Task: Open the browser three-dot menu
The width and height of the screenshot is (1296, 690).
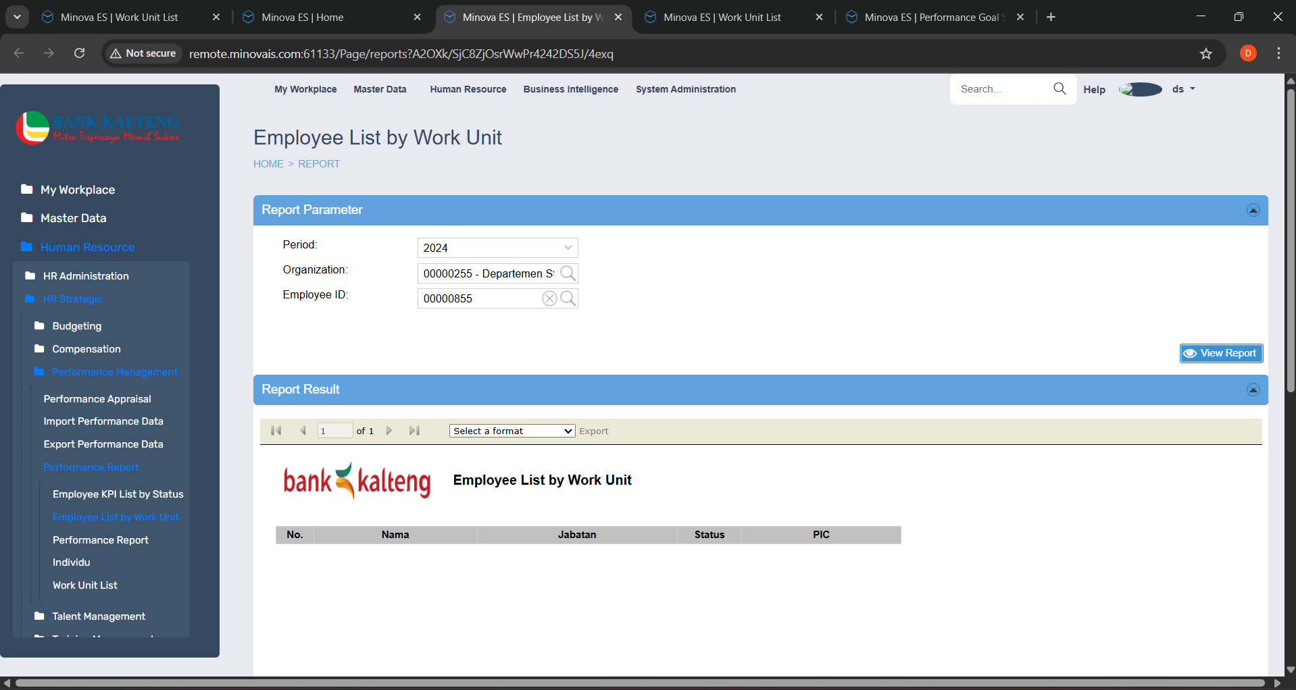Action: click(1278, 53)
